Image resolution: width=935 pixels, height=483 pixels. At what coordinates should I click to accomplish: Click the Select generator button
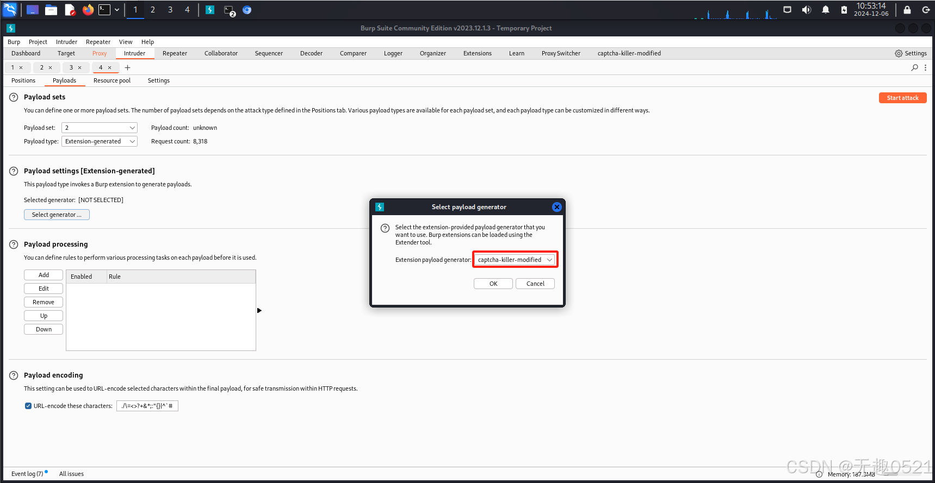pos(57,215)
